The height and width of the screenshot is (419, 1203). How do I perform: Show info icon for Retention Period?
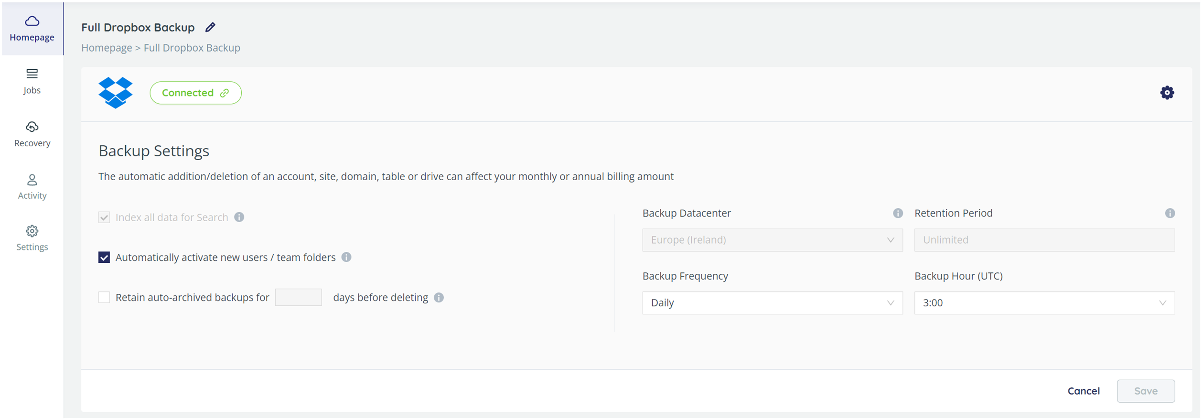click(1170, 213)
